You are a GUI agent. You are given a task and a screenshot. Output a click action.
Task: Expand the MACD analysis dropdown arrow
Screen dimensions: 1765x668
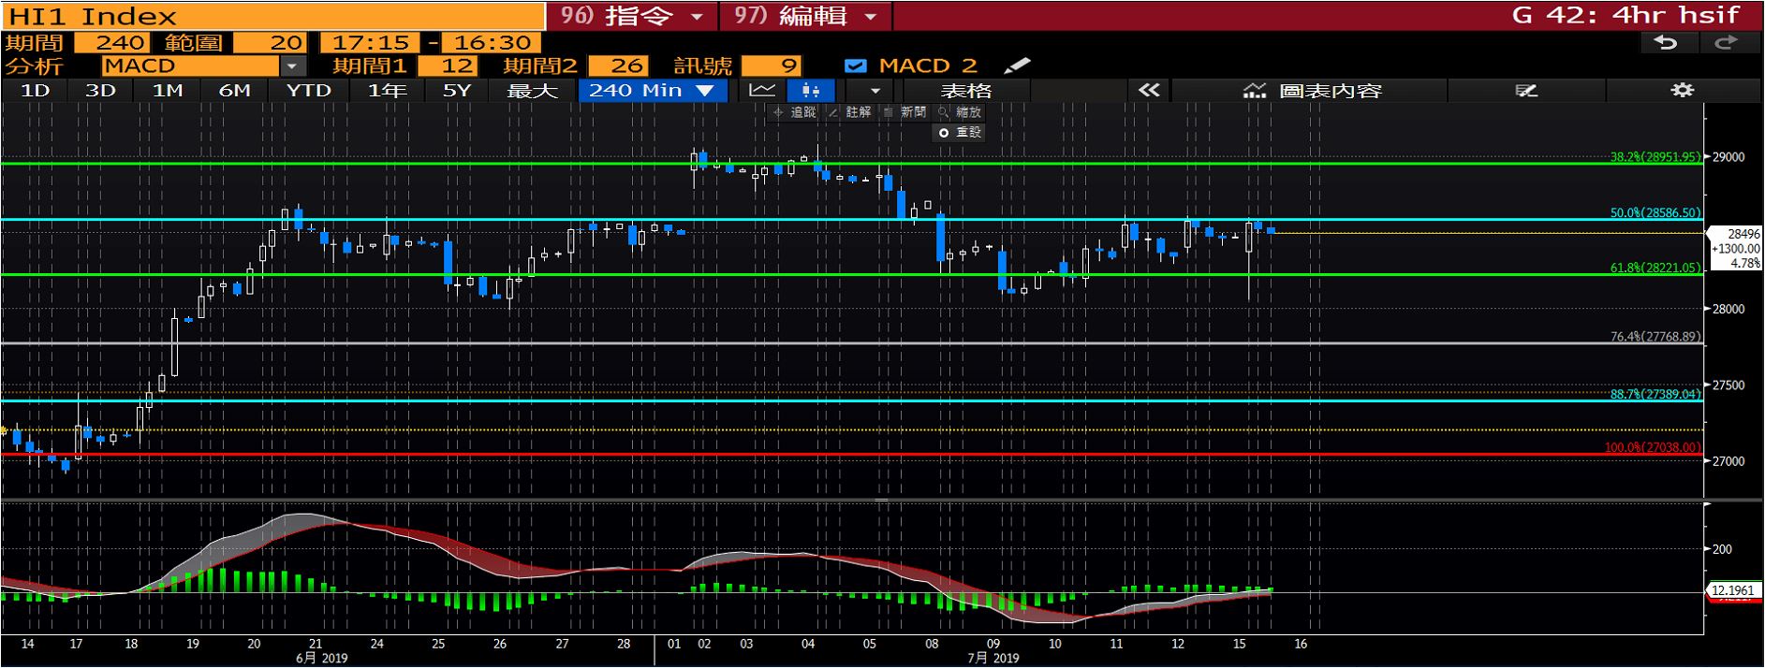pyautogui.click(x=293, y=65)
